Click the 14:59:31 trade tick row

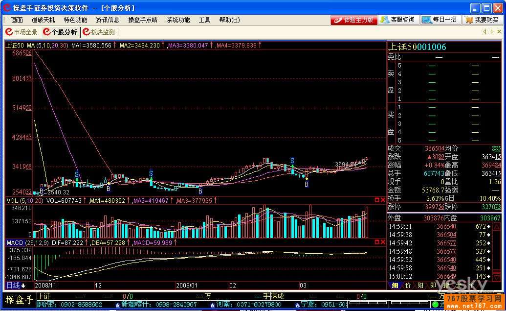tap(440, 226)
